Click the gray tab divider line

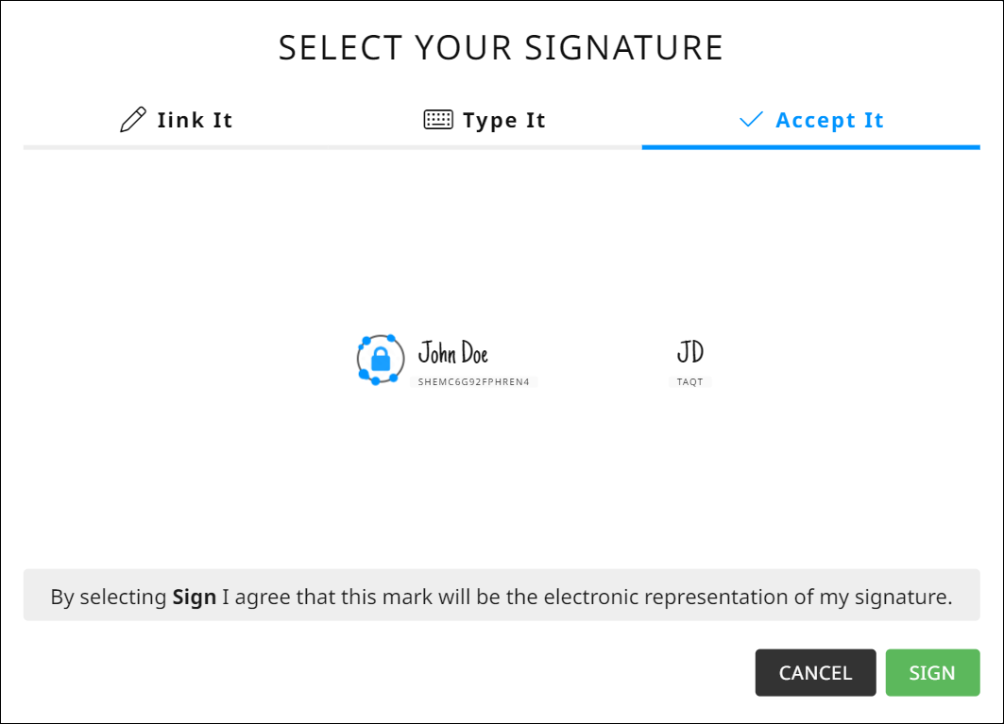coord(331,147)
